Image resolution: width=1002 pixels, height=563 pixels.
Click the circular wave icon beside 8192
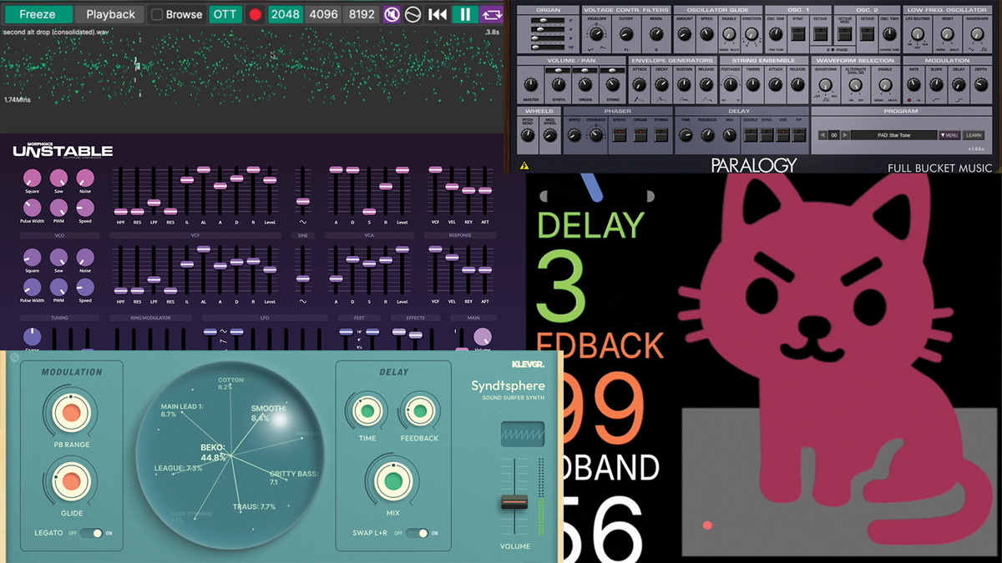(x=412, y=14)
